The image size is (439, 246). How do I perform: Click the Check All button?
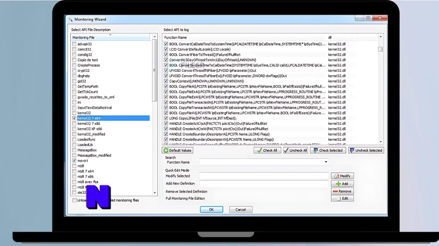(267, 150)
